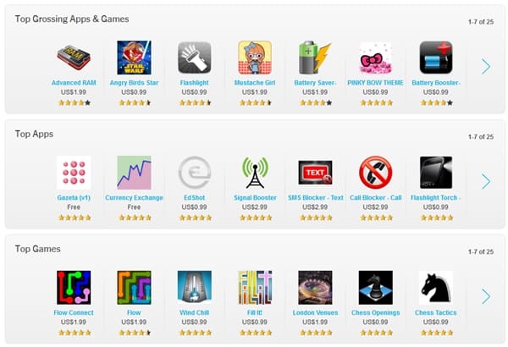Viewport: 508px width, 347px height.
Task: Open the Chess Openings title link
Action: 375,312
